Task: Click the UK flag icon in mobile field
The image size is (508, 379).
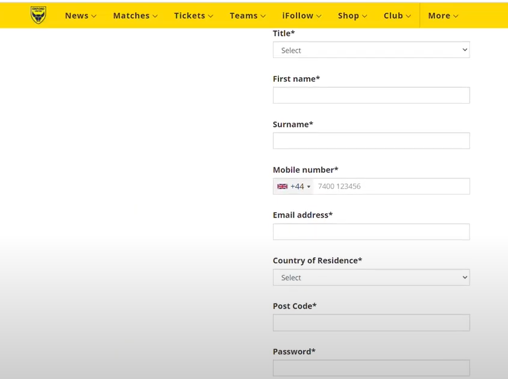Action: click(282, 187)
